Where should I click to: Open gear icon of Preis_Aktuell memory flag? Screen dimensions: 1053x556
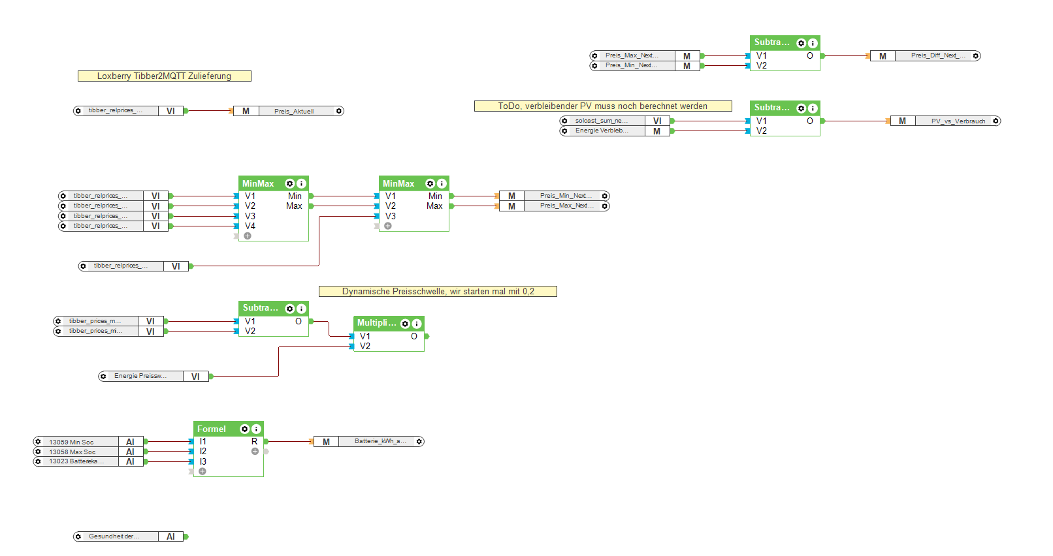pyautogui.click(x=339, y=112)
